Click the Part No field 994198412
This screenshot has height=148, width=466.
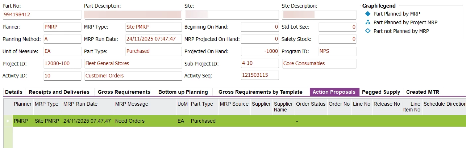(42, 15)
